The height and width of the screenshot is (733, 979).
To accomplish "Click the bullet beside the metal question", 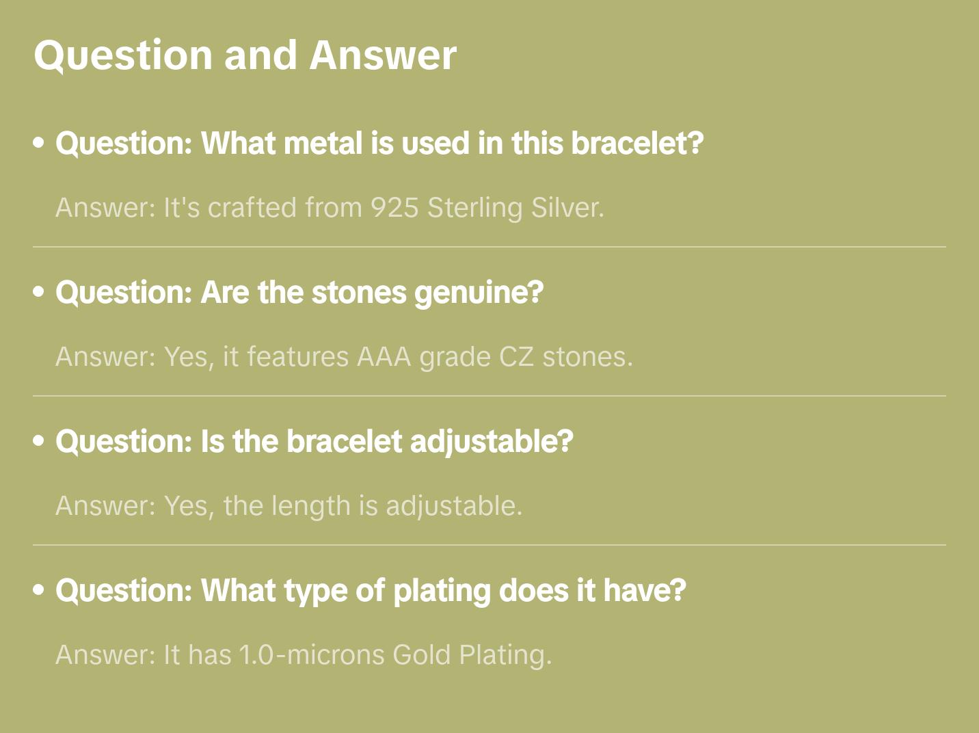I will (x=39, y=143).
